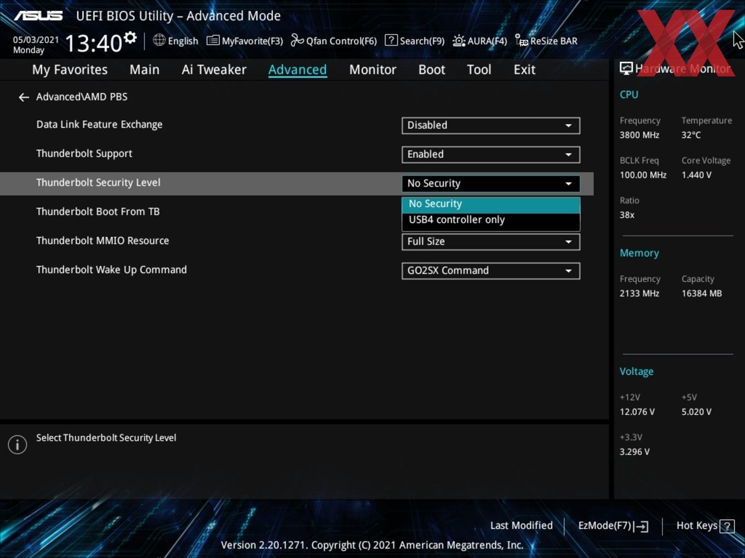The height and width of the screenshot is (558, 745).
Task: Click BCLK Freq value 100.00 MHz
Action: pyautogui.click(x=643, y=175)
